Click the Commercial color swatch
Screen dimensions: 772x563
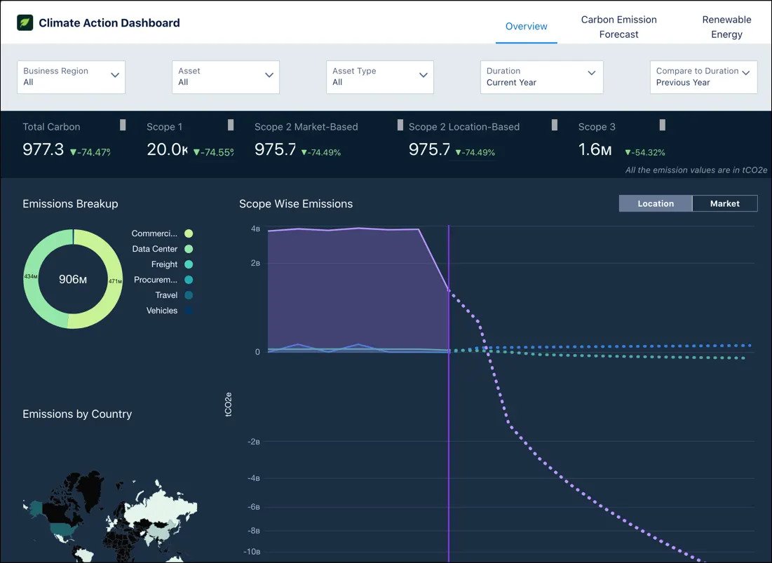(x=188, y=233)
